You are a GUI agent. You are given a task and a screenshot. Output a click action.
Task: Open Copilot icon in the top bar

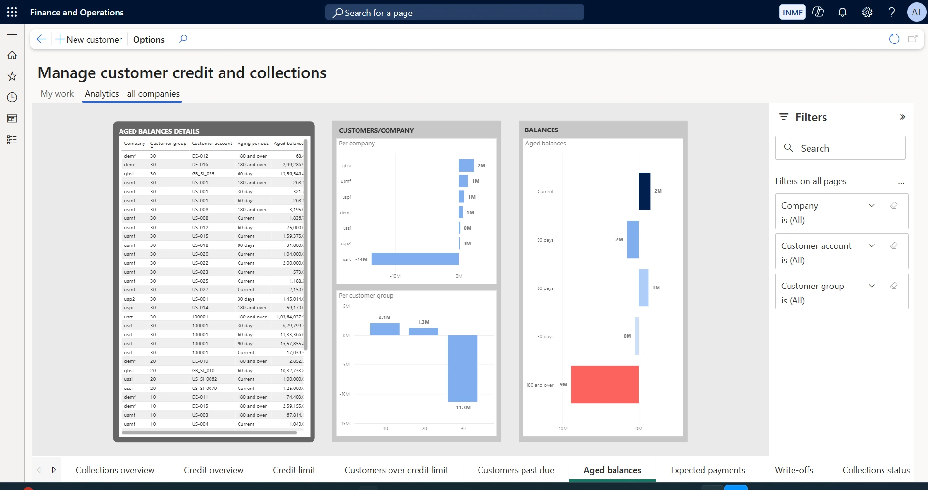click(x=818, y=12)
